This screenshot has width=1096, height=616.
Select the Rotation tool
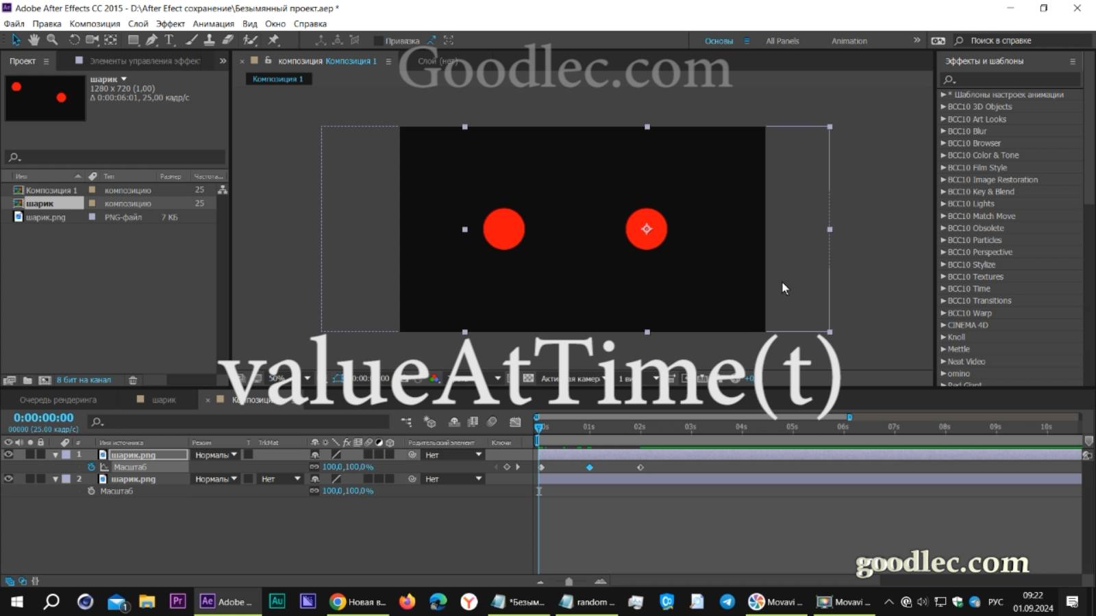point(74,40)
